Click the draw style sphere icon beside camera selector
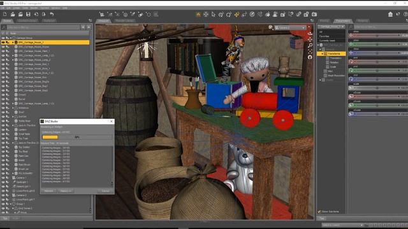Image resolution: width=408 pixels, height=229 pixels. click(271, 27)
